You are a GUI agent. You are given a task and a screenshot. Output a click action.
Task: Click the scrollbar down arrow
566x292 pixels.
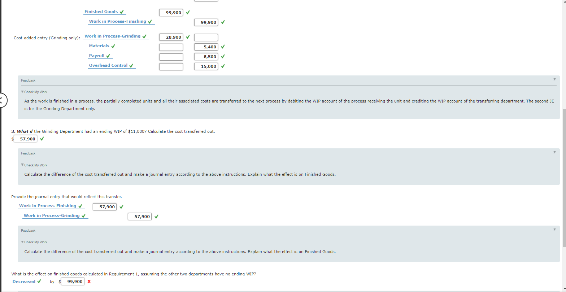click(x=564, y=289)
